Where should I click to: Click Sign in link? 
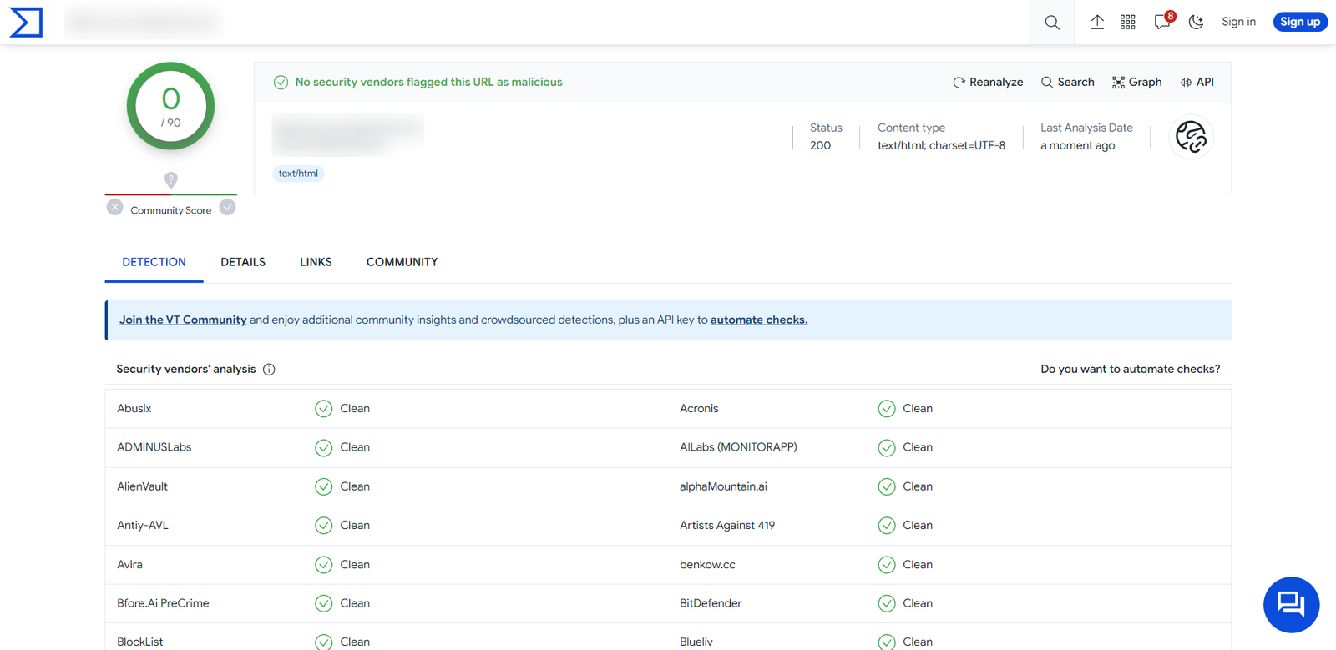(x=1238, y=22)
